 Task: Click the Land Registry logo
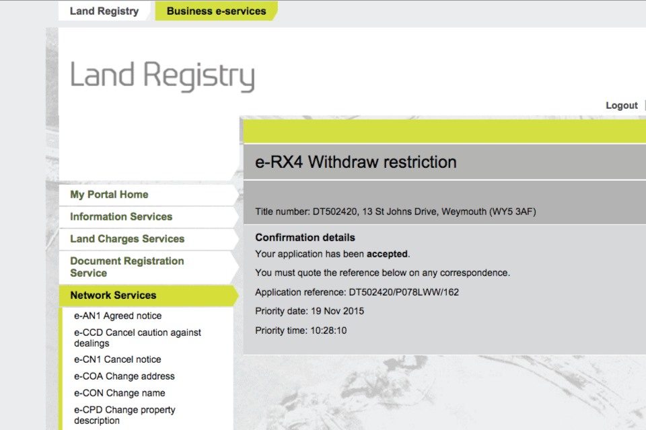162,76
